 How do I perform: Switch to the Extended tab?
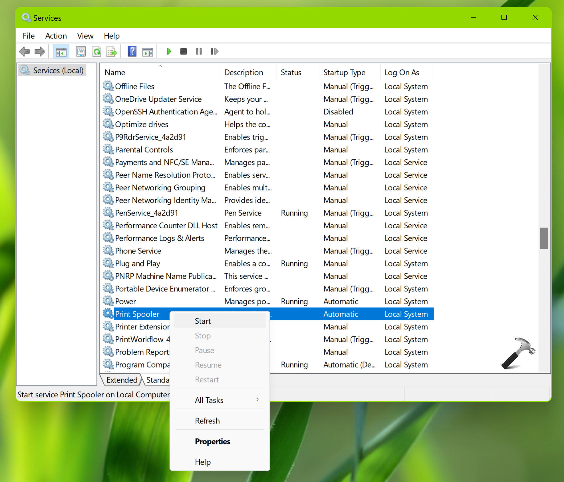[122, 380]
